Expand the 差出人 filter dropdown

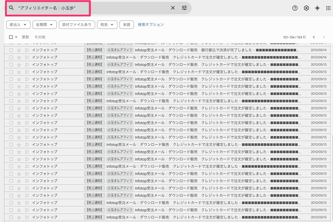(x=18, y=25)
